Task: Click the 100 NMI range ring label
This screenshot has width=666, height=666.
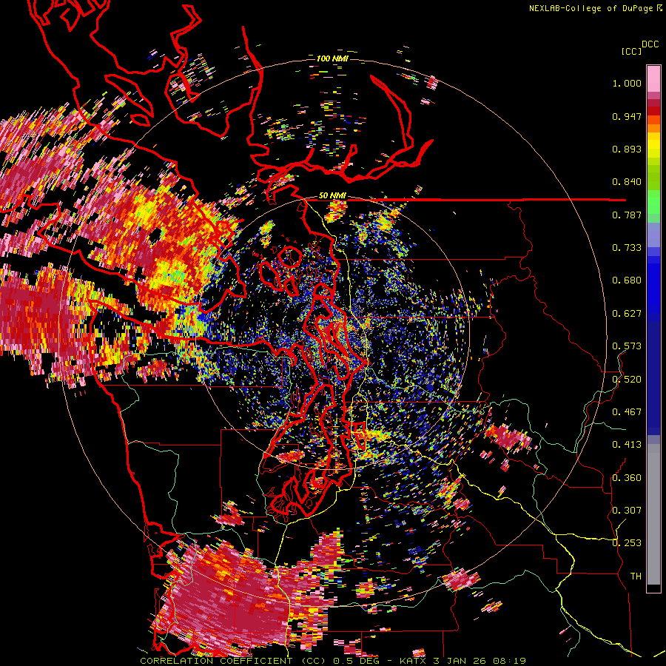Action: [x=332, y=58]
